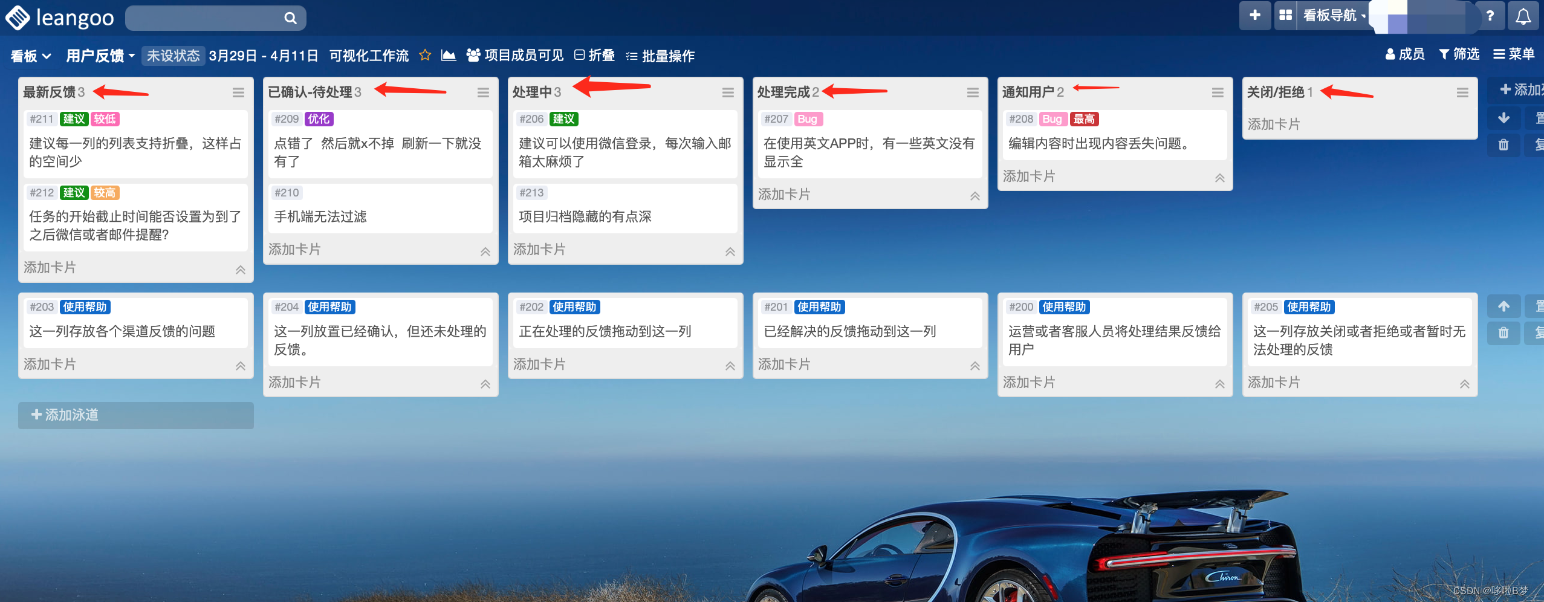
Task: Collapse the add-card area under 处理完成
Action: (x=975, y=196)
